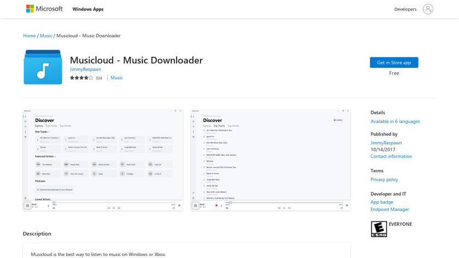Go to Home breadcrumb
The height and width of the screenshot is (258, 459).
click(x=30, y=36)
